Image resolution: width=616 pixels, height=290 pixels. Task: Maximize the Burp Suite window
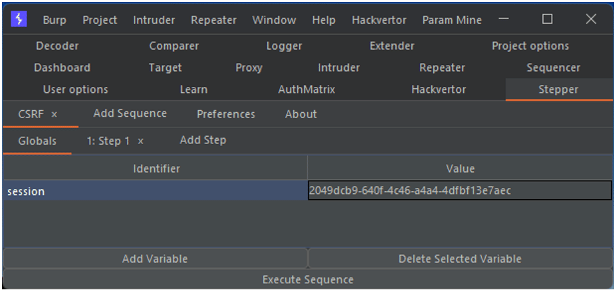click(x=547, y=19)
